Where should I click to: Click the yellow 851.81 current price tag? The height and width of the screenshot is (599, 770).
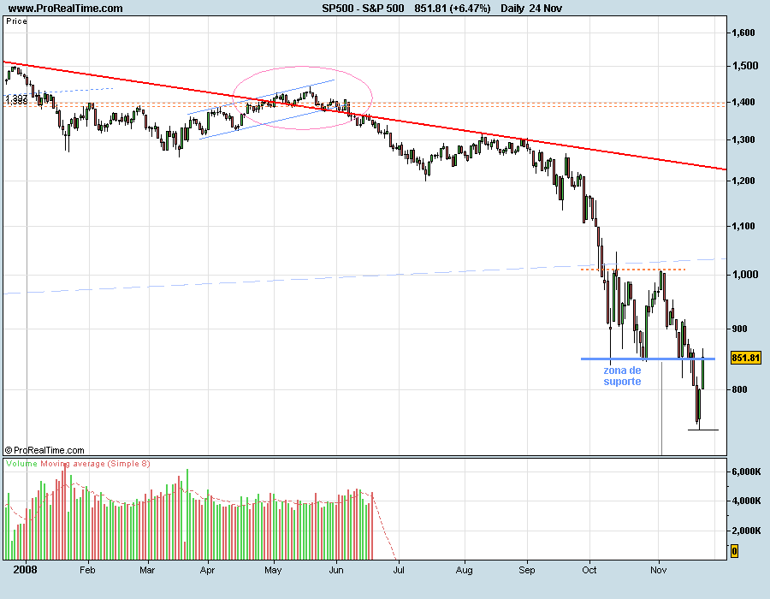(x=745, y=358)
